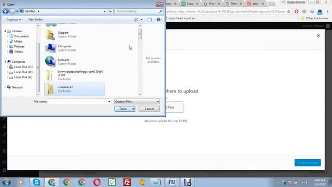This screenshot has width=332, height=187.
Task: Toggle the preview pane icon
Action: point(150,20)
